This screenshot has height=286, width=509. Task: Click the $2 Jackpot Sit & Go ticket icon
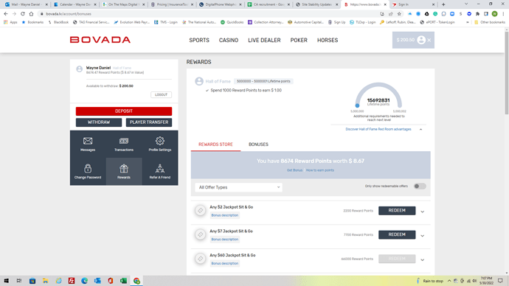(x=201, y=211)
